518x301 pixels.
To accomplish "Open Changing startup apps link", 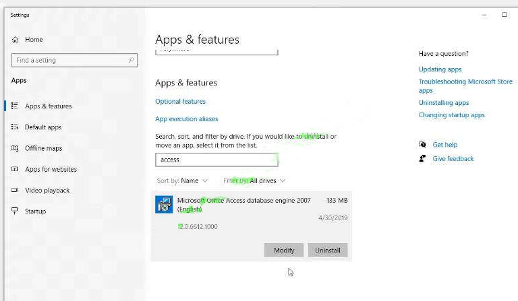I will pyautogui.click(x=452, y=114).
